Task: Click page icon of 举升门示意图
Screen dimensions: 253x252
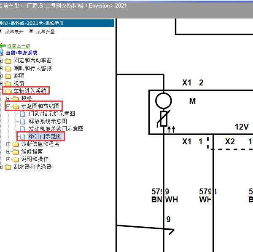Action: [23, 137]
